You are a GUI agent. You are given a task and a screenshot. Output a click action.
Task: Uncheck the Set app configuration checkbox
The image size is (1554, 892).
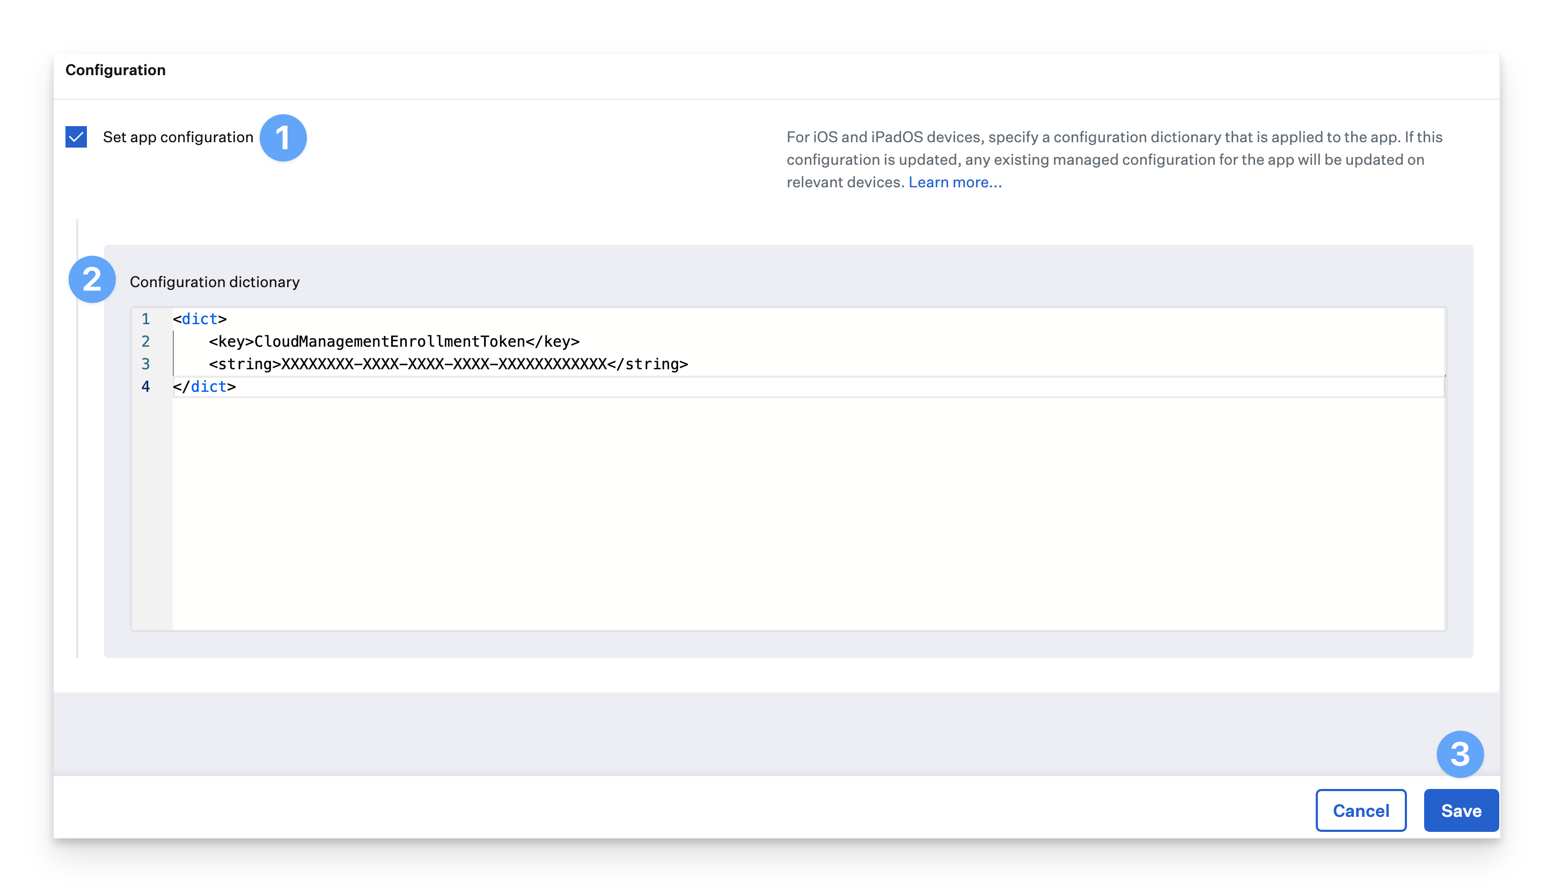coord(77,137)
